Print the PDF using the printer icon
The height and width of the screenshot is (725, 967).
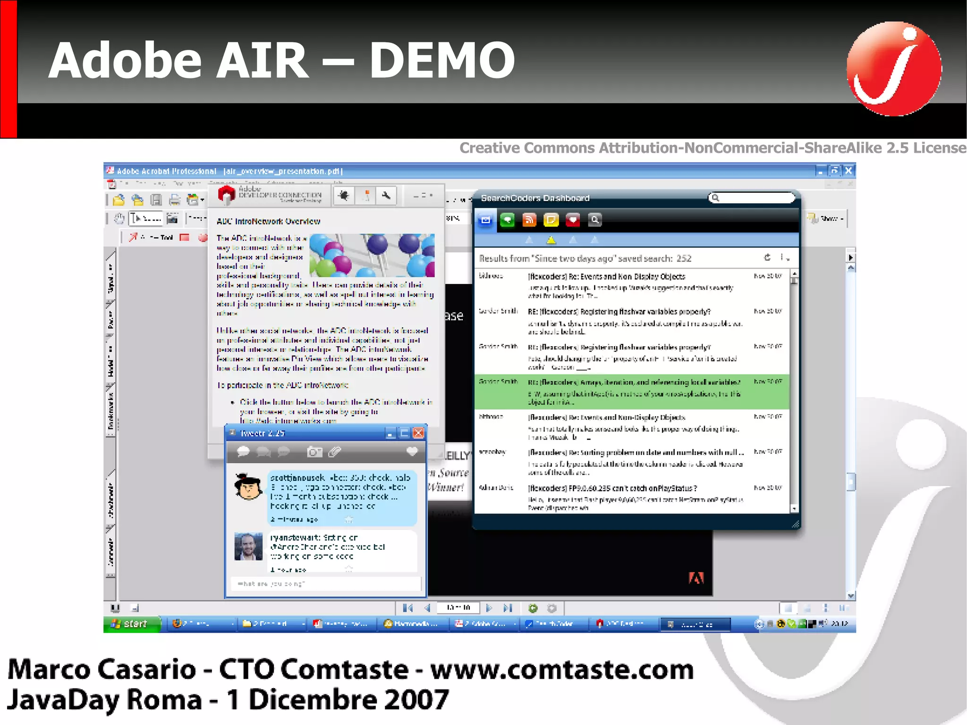click(x=175, y=200)
